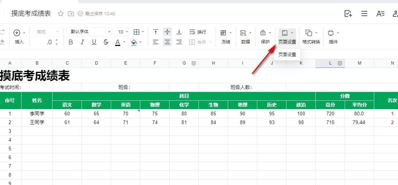
Task: Open the 数据 dropdown arrow
Action: [x=250, y=33]
